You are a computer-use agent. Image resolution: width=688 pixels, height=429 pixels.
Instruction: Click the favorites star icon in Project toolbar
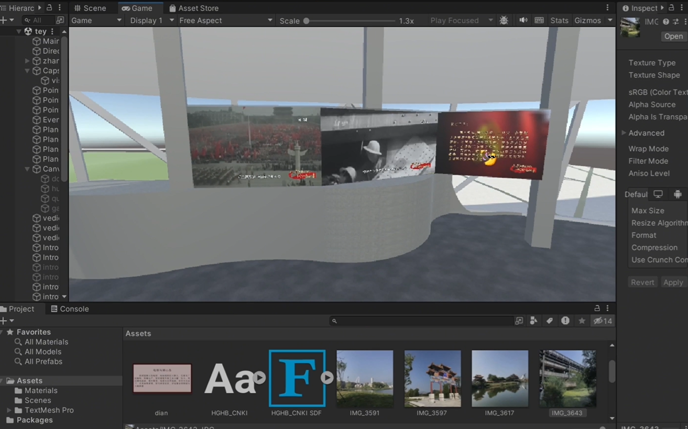[x=582, y=321]
